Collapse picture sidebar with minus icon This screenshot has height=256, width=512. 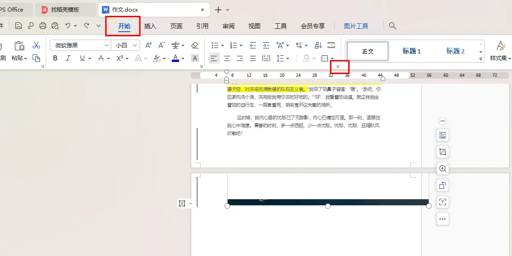pos(443,121)
